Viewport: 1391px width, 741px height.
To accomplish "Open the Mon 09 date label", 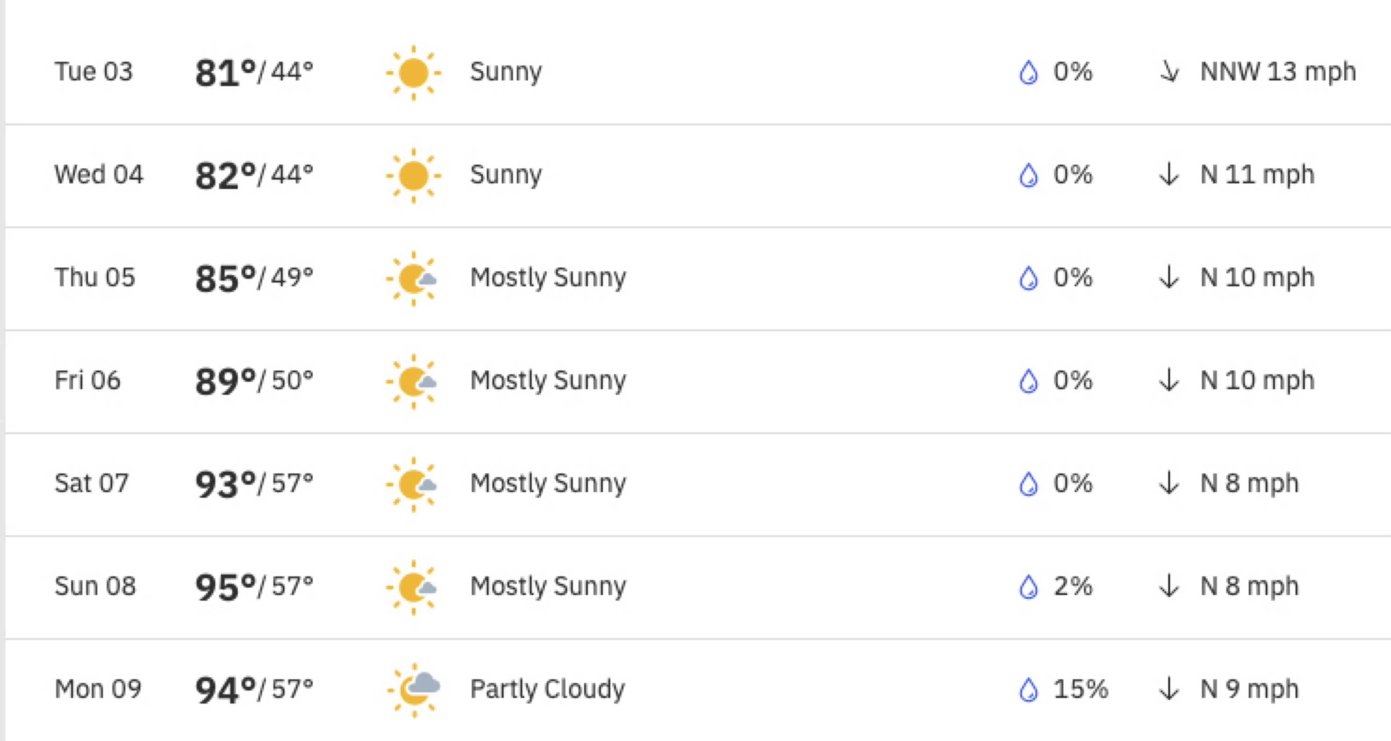I will click(x=98, y=689).
